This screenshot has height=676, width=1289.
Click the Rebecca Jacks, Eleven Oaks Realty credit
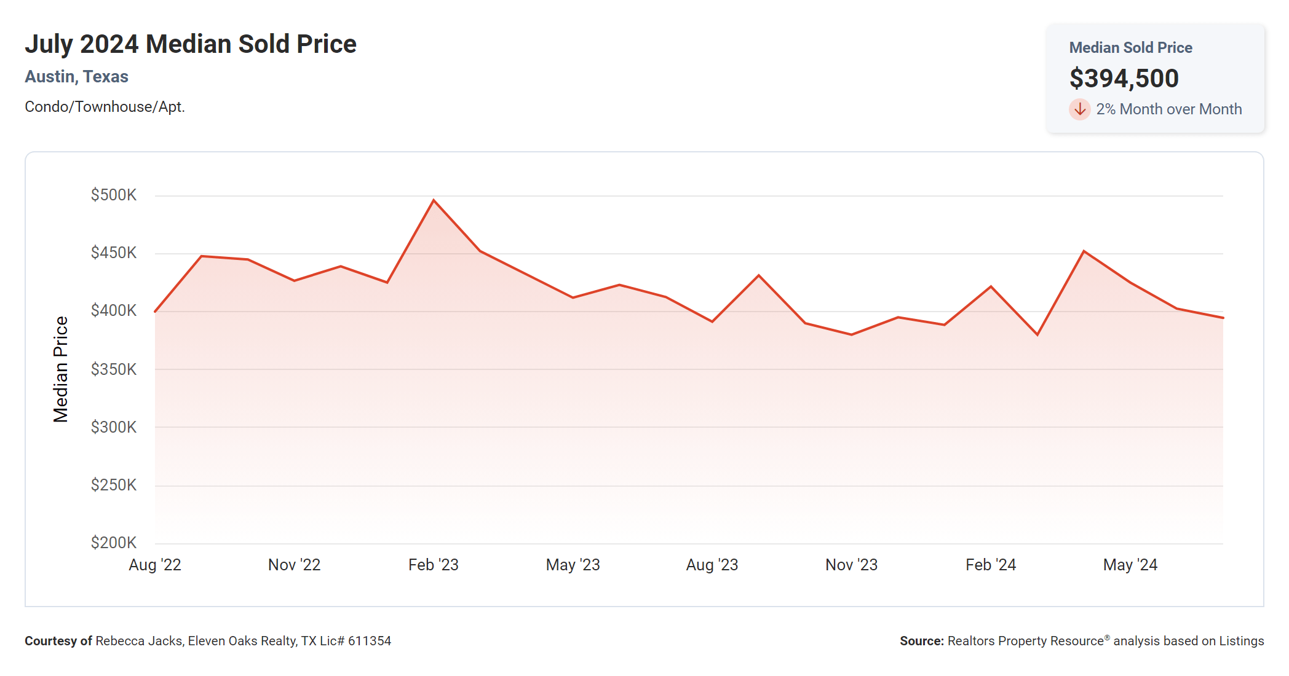(243, 641)
